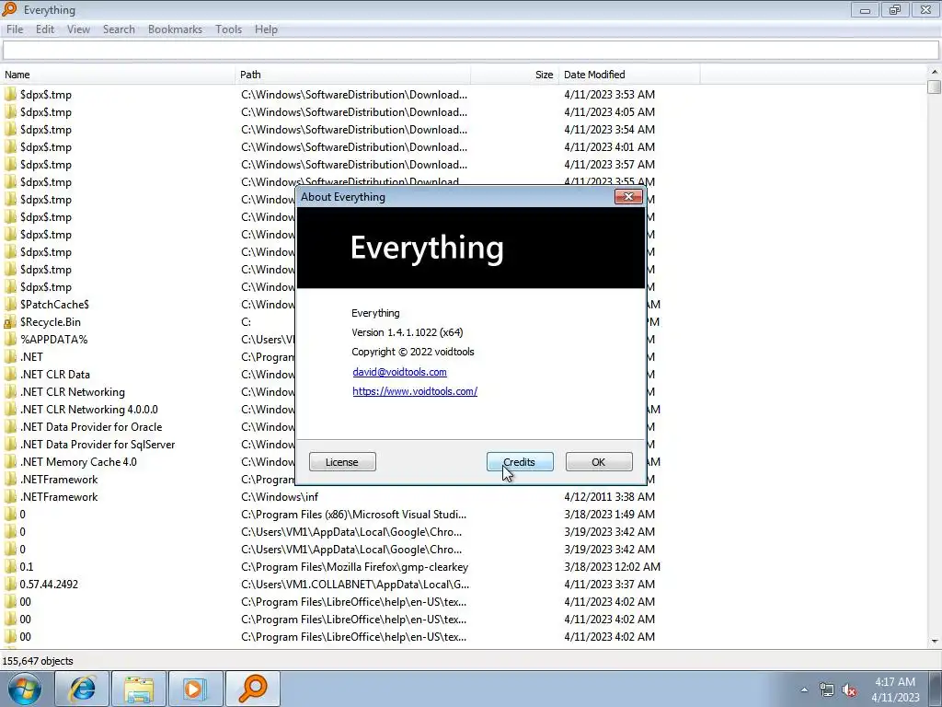
Task: Select the .NET Memory Cache 4.0 folder icon
Action: coord(10,462)
